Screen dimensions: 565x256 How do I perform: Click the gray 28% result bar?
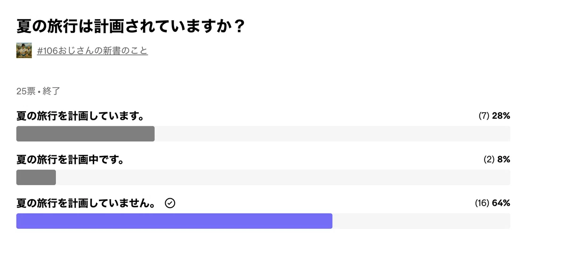click(86, 134)
